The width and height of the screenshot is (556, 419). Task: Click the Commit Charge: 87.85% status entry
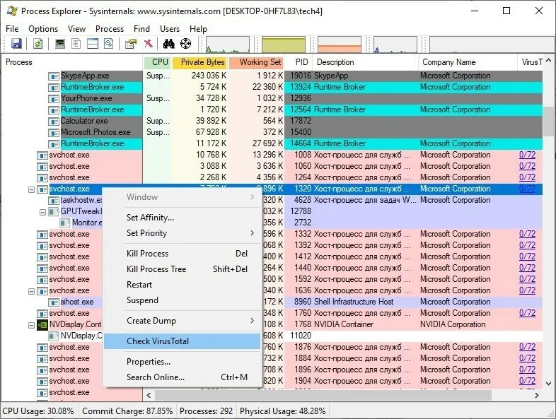127,411
